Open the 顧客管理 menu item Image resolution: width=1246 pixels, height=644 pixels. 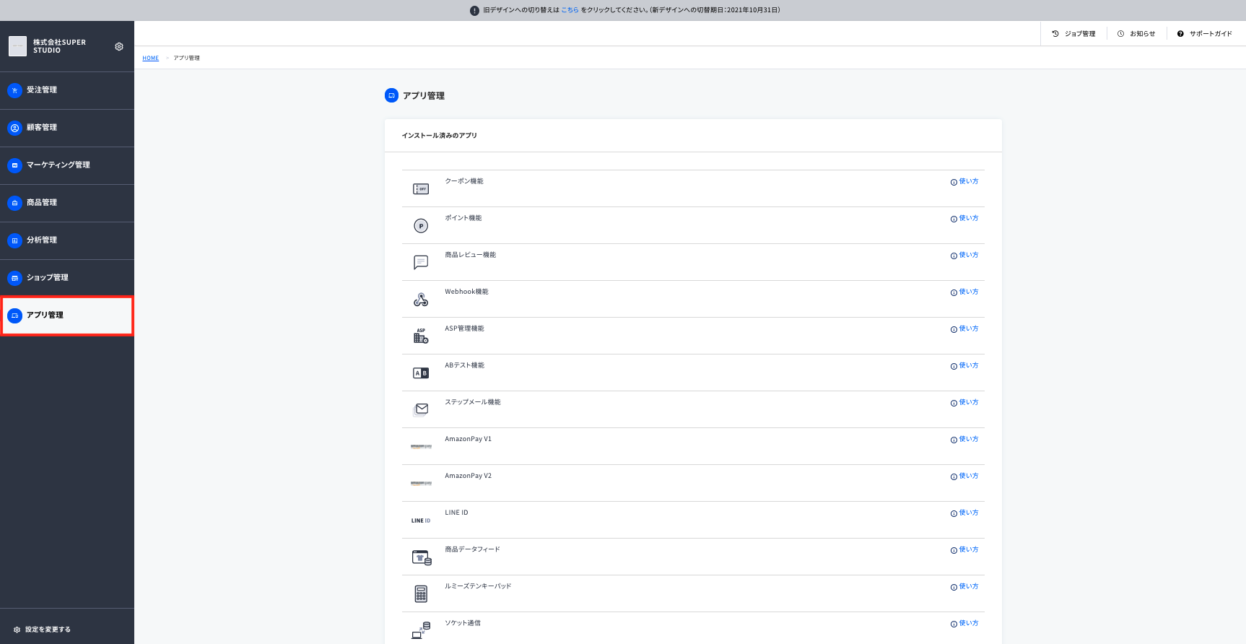tap(67, 128)
